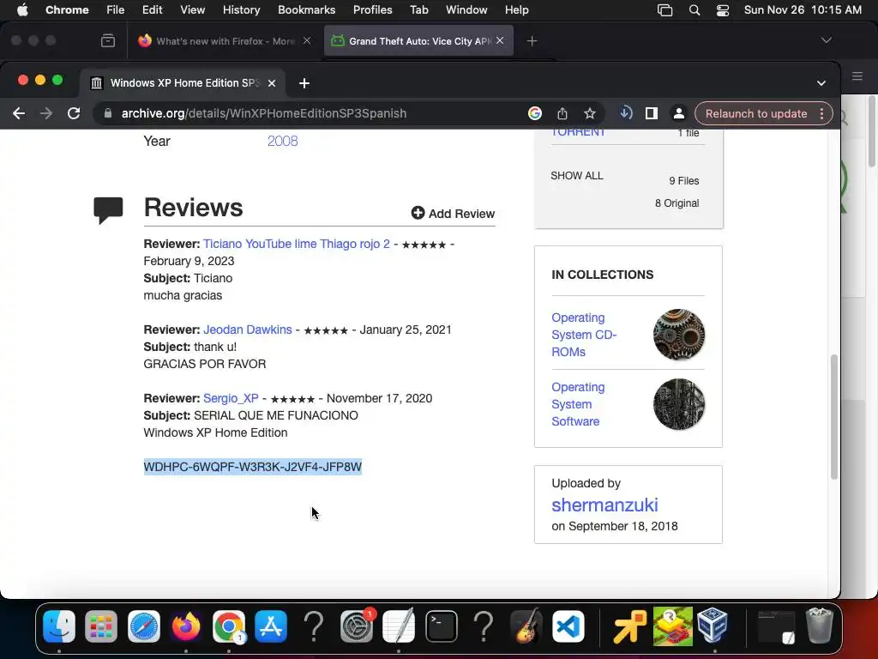Toggle the Chrome side panel icon
This screenshot has width=878, height=659.
652,113
